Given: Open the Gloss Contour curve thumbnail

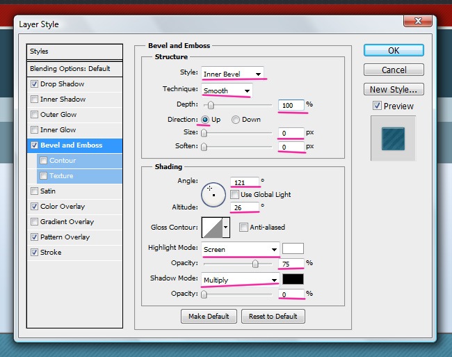Looking at the screenshot, I should coord(211,228).
